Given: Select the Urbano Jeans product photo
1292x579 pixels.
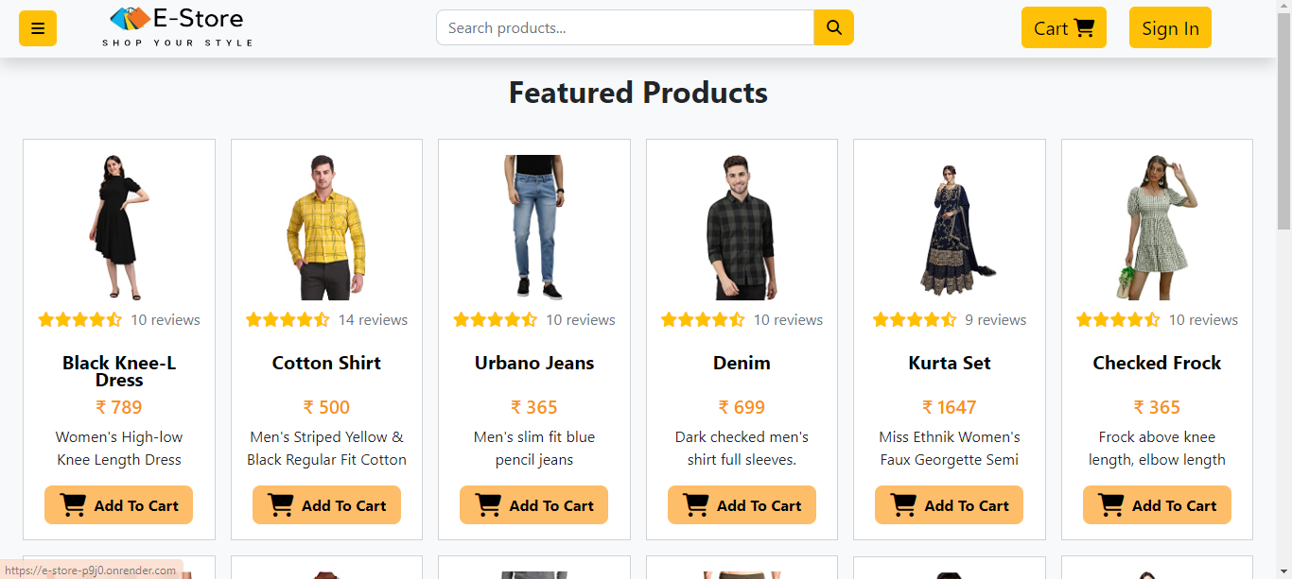Looking at the screenshot, I should [x=534, y=228].
